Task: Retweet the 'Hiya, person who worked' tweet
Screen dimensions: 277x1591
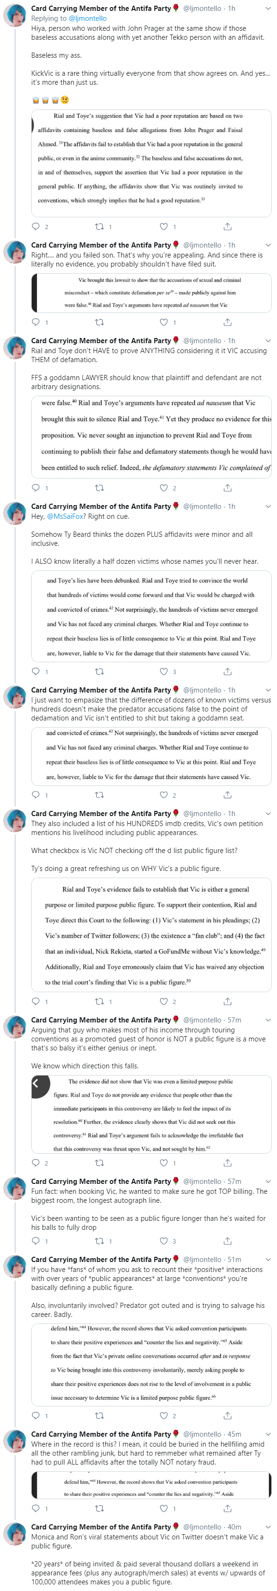Action: (99, 227)
